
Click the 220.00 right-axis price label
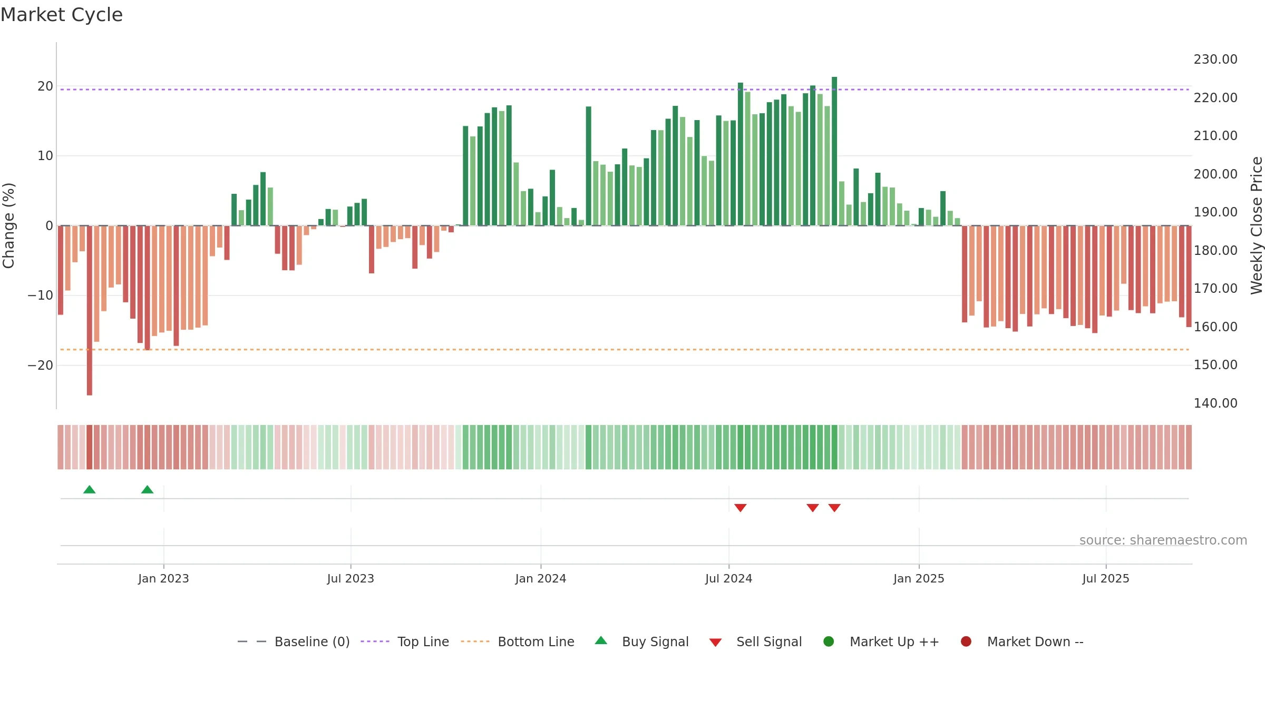[x=1215, y=98]
